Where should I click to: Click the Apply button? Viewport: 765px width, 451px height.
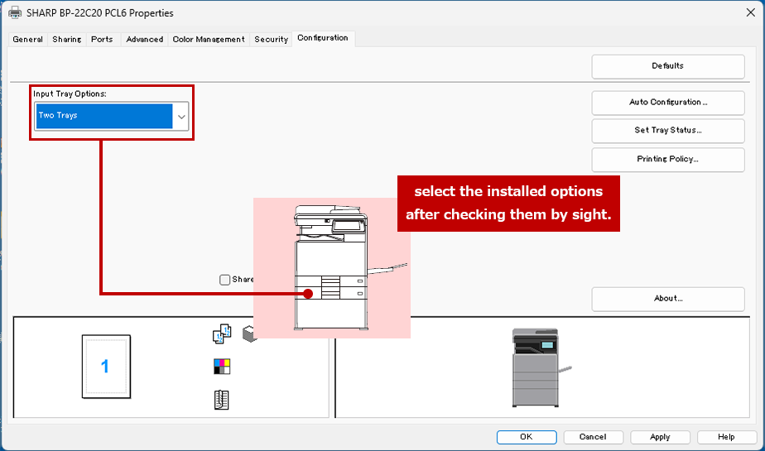660,437
